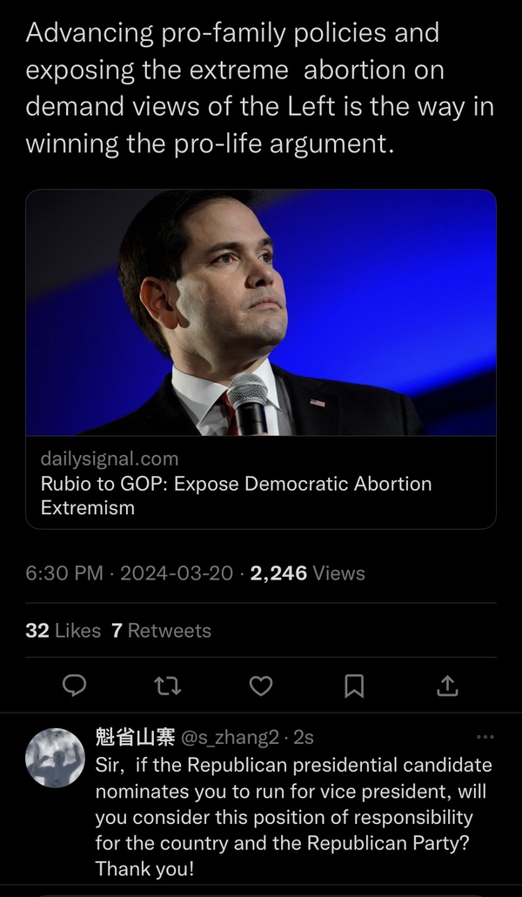Tap the reply's display name 魁省山寨

(135, 738)
